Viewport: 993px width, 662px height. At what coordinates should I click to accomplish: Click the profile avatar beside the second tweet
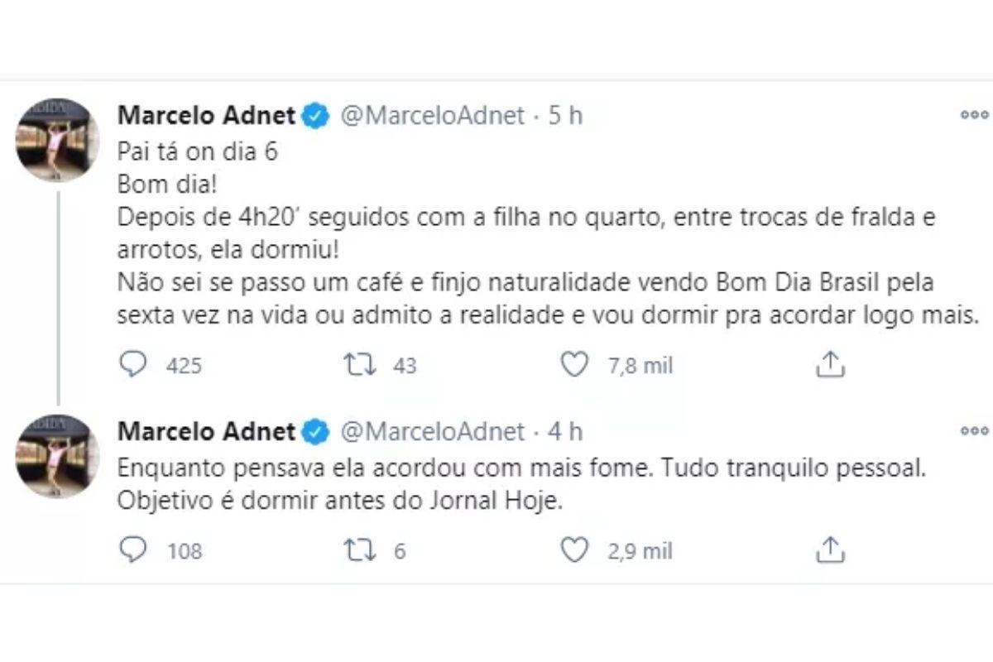tap(58, 456)
